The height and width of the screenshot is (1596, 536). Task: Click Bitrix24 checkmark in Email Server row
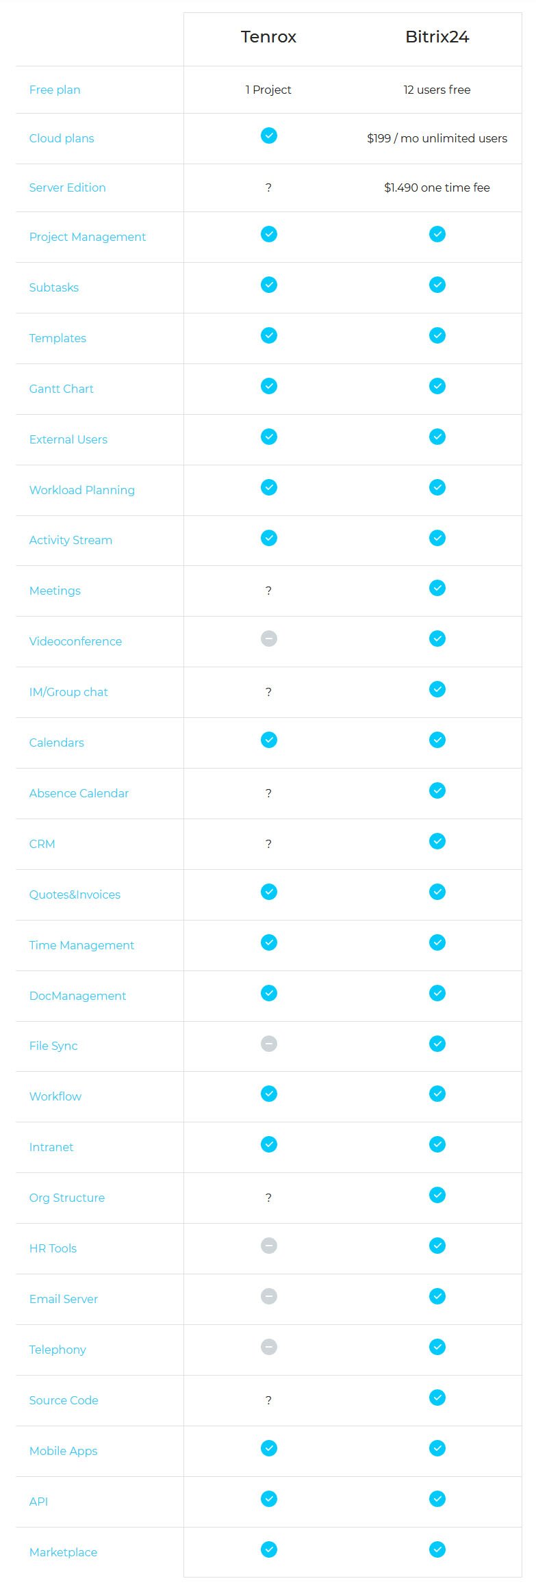(437, 1296)
